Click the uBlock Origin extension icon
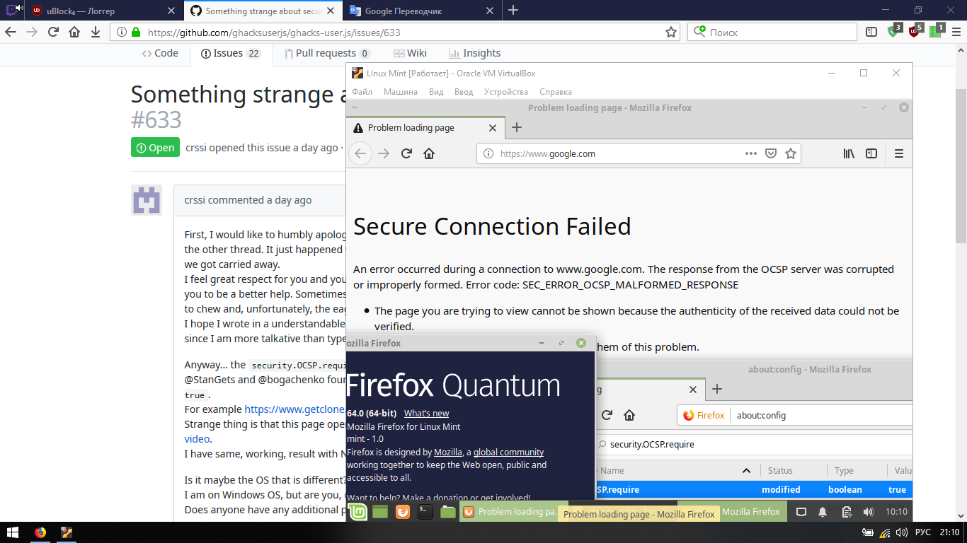This screenshot has height=543, width=967. tap(914, 32)
